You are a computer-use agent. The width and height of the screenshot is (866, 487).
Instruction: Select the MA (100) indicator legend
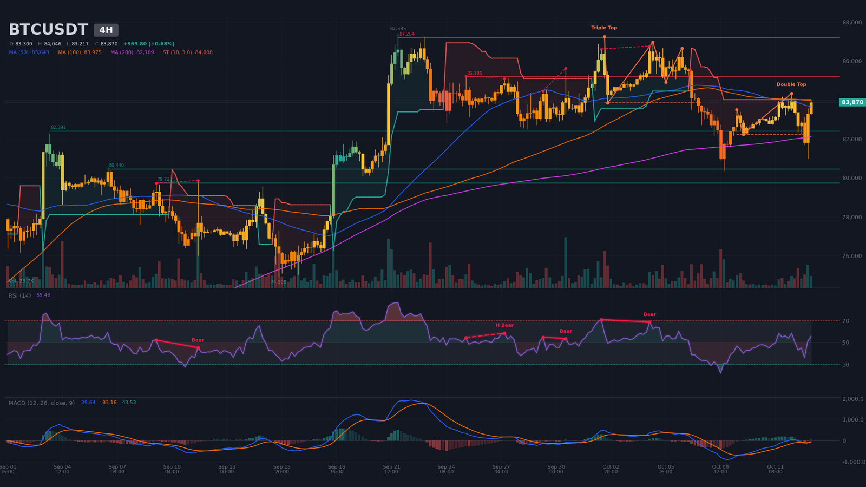click(80, 52)
